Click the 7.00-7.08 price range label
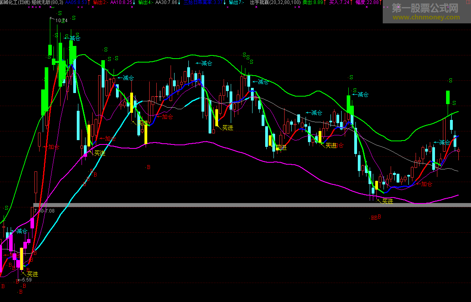The width and height of the screenshot is (471, 302). 44,211
